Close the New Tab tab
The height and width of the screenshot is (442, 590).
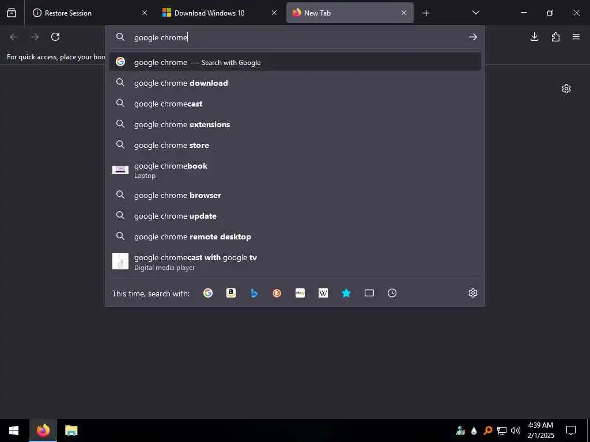404,13
